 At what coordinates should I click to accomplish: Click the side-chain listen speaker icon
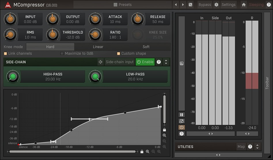pyautogui.click(x=101, y=62)
